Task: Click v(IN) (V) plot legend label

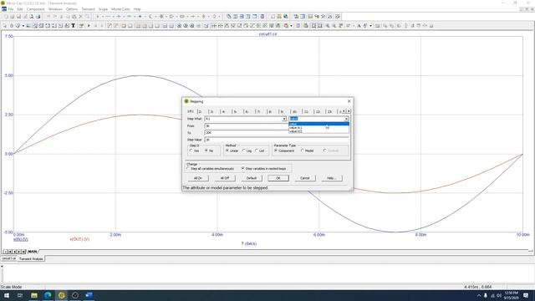Action: click(21, 240)
